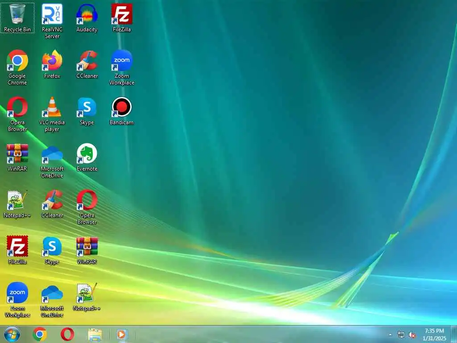Open Windows Media Player from taskbar
The image size is (457, 343).
(x=121, y=334)
